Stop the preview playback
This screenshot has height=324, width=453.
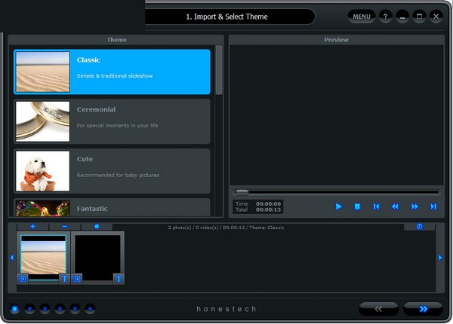pos(358,206)
